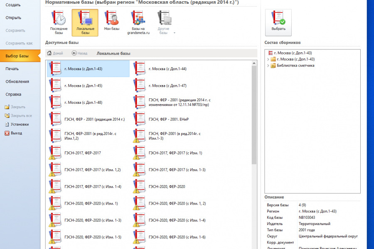Screen dimensions: 374x249
Task: Select icon of ГЭСН-2017, ФЕР-2017 without changes
Action: click(55, 153)
